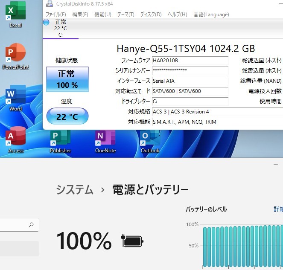The width and height of the screenshot is (283, 270).
Task: Open the Excel desktop shortcut
Action: tap(15, 15)
